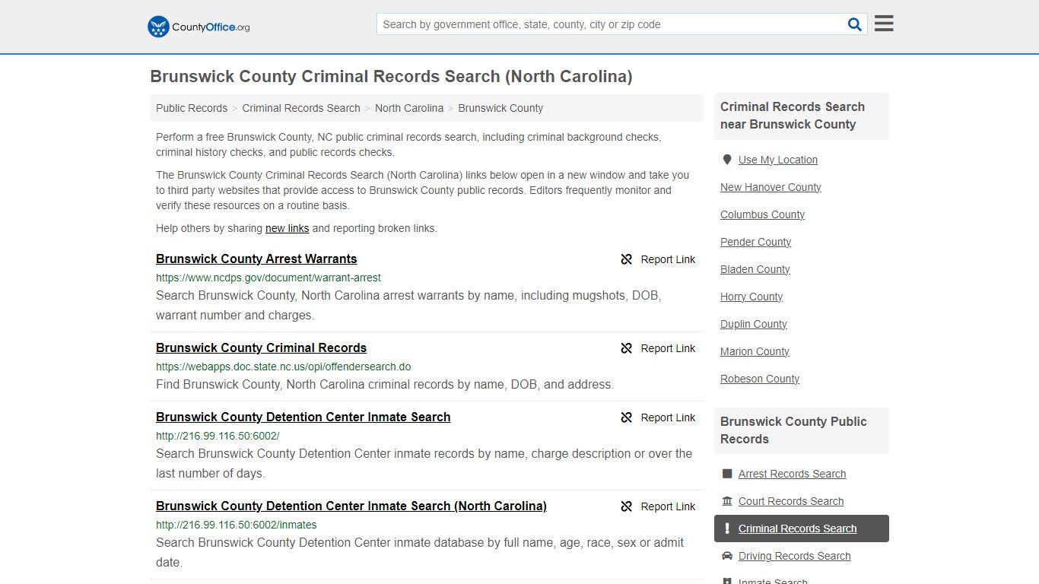Focus the government office search field
The height and width of the screenshot is (584, 1039).
[x=612, y=24]
